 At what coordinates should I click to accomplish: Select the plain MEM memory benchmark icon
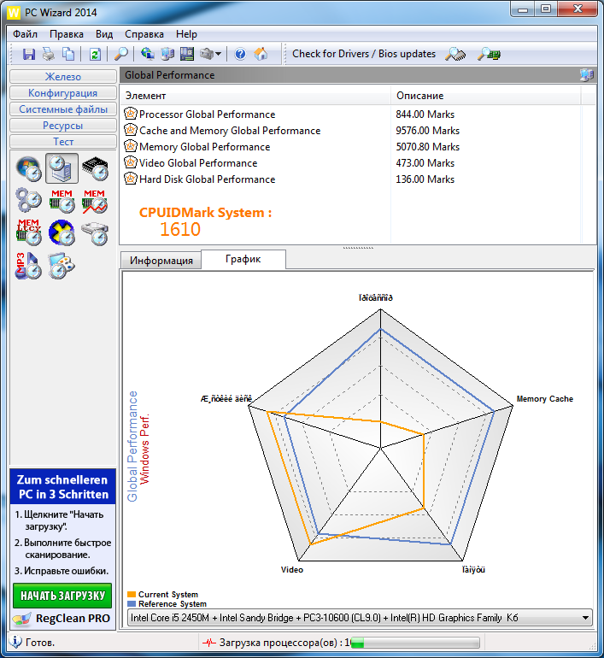[62, 201]
